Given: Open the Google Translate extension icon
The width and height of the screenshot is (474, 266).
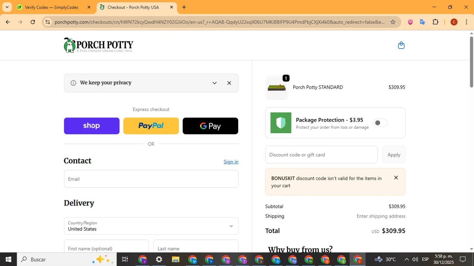Looking at the screenshot, I should [422, 22].
